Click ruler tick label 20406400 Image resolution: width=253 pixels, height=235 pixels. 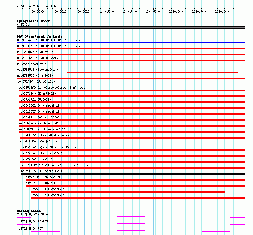(x=130, y=11)
